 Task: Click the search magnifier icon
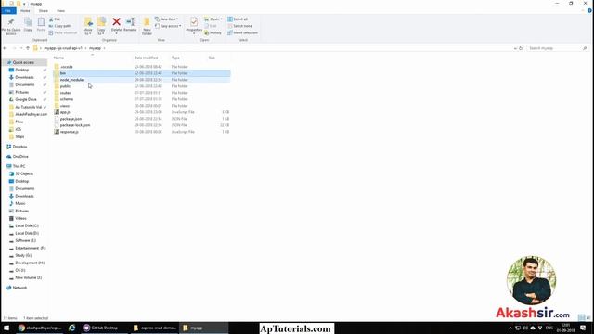[x=585, y=48]
